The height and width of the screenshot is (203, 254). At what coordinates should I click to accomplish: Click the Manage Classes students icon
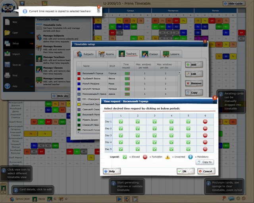pyautogui.click(x=39, y=70)
